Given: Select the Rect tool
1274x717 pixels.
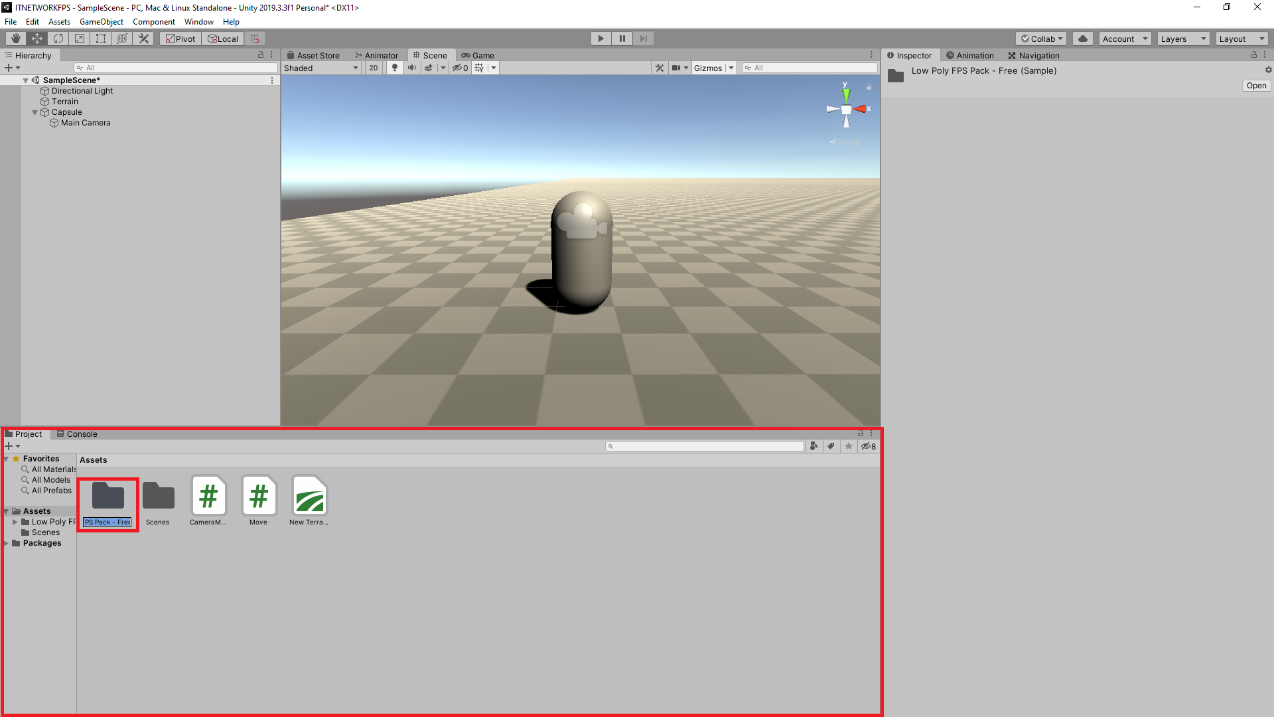Looking at the screenshot, I should pos(101,38).
